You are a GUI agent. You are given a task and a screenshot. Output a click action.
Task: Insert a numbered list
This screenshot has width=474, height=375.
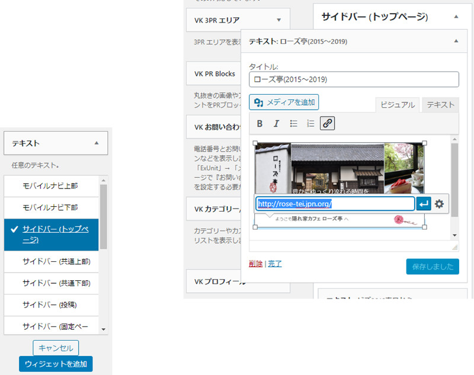point(310,123)
